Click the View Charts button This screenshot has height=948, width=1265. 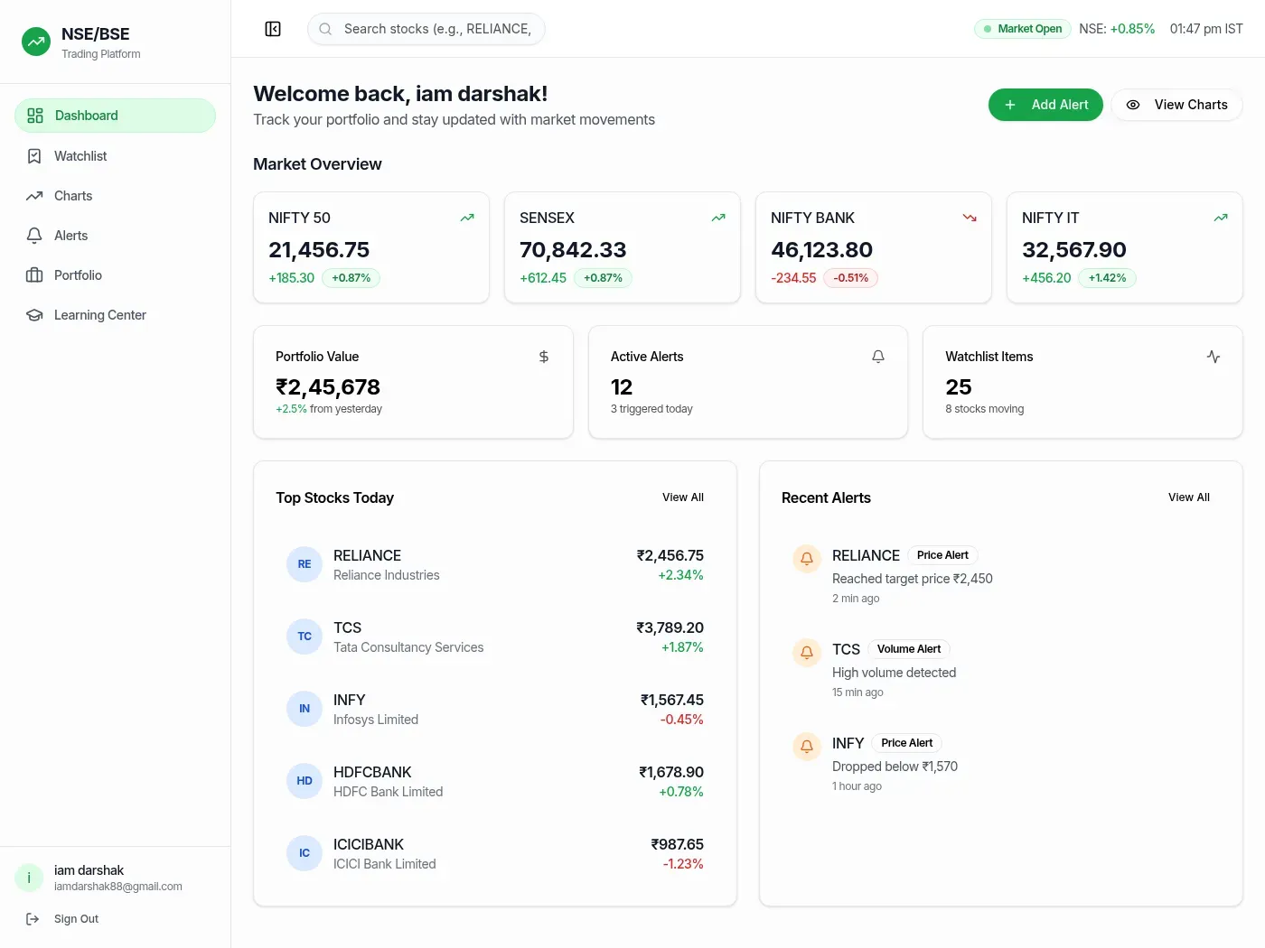[1176, 105]
